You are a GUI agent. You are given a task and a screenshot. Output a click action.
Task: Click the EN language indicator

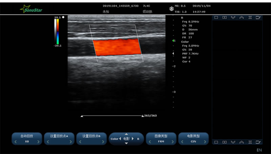(x=259, y=150)
